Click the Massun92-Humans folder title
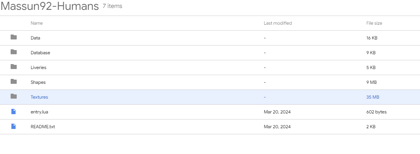This screenshot has height=154, width=420. tap(50, 6)
